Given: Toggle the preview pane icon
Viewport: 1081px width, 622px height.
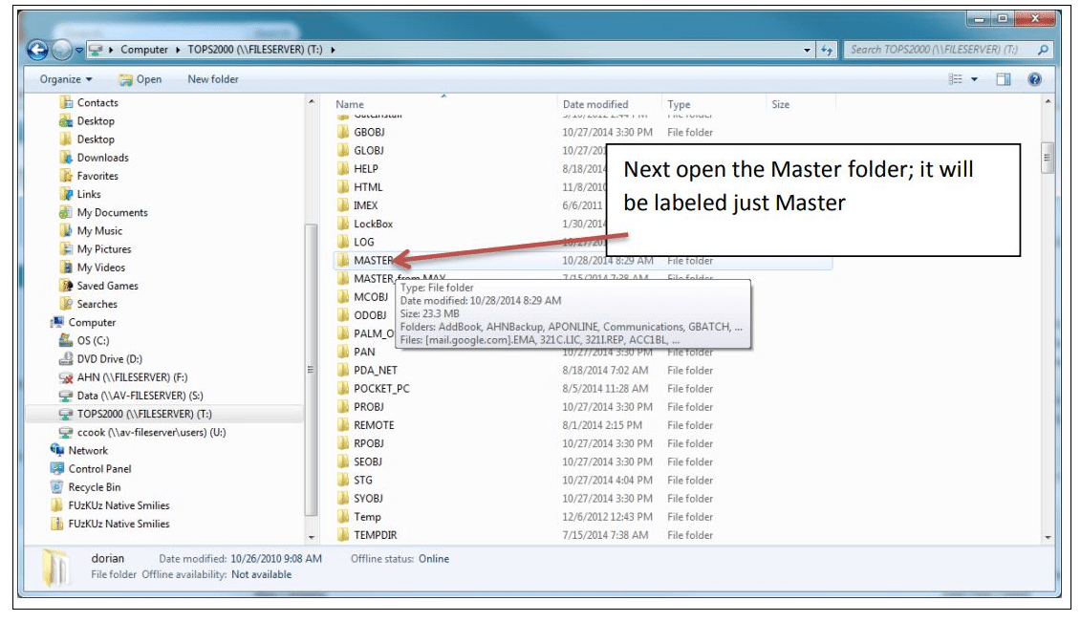Looking at the screenshot, I should tap(1003, 79).
